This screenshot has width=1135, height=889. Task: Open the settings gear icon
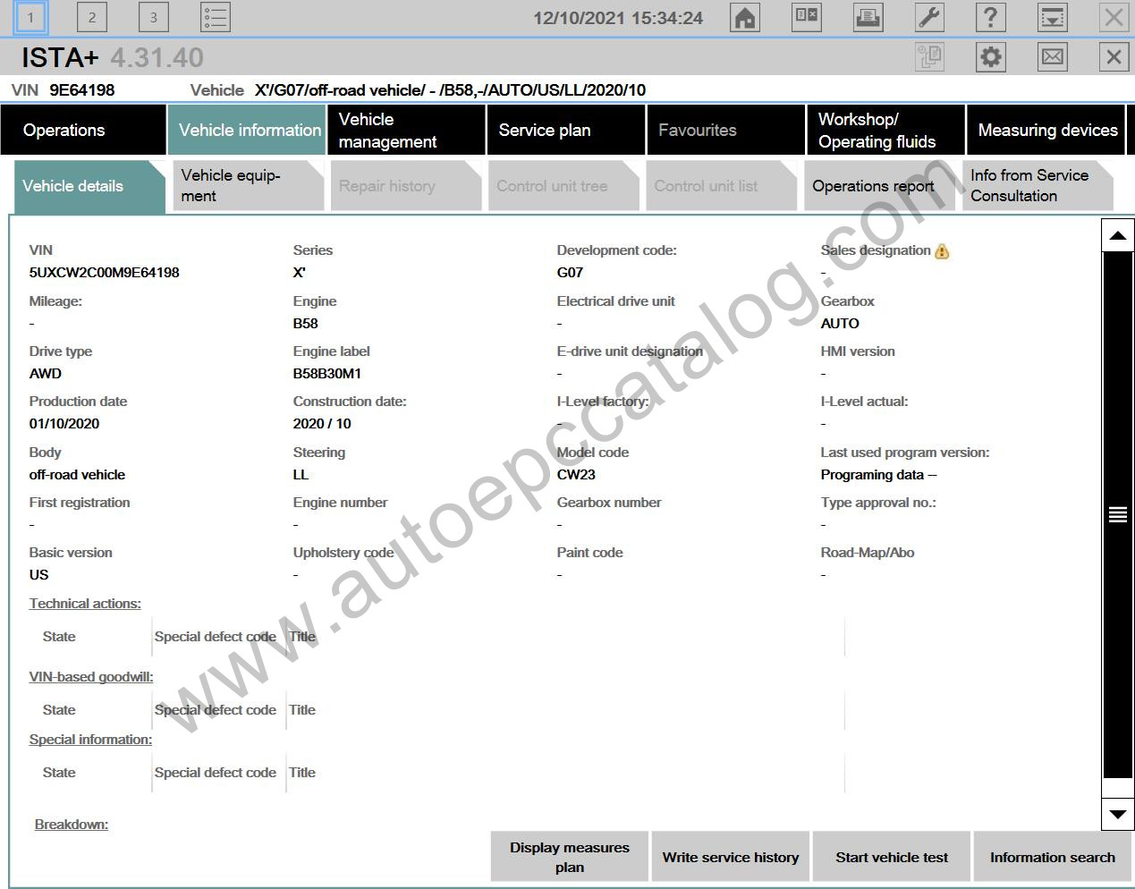990,57
